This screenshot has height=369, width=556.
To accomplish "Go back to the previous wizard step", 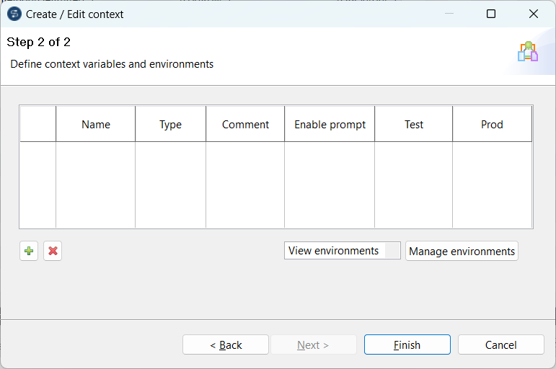I will coord(226,344).
